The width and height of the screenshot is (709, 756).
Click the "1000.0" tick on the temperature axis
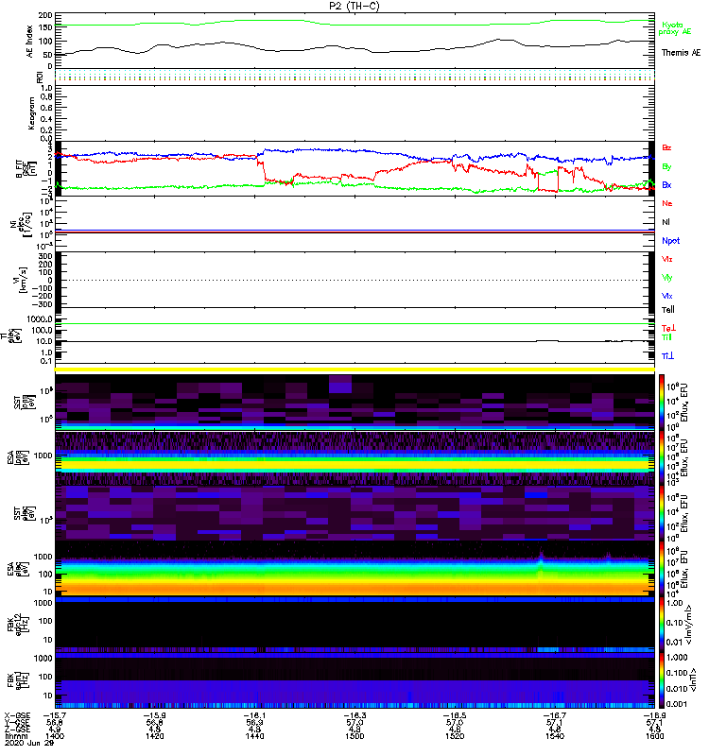[40, 319]
